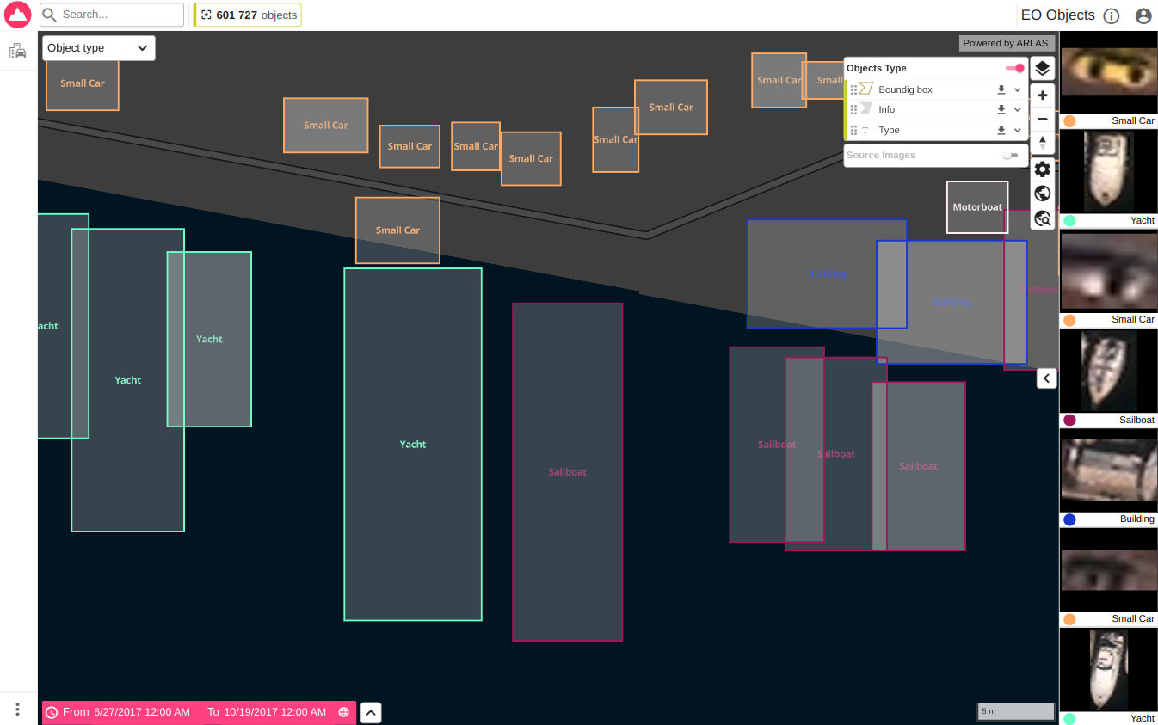Image resolution: width=1158 pixels, height=725 pixels.
Task: Open map settings via the gear icon
Action: 1042,169
